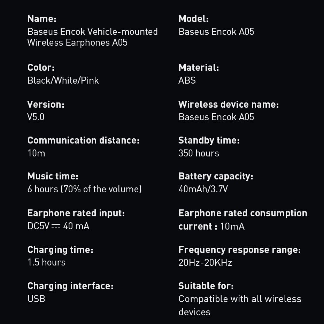Click the "USB" charging interface value
This screenshot has width=324, height=324.
(36, 299)
